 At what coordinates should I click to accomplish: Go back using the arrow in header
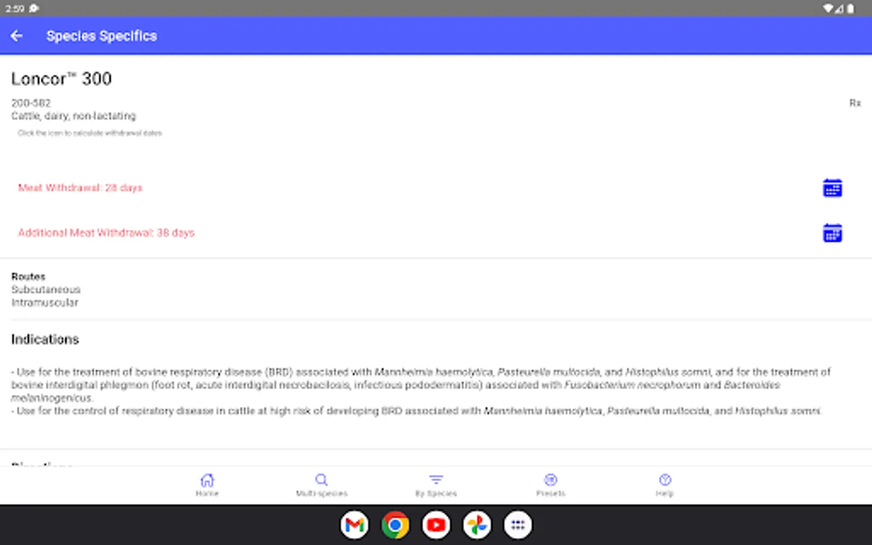(x=17, y=36)
